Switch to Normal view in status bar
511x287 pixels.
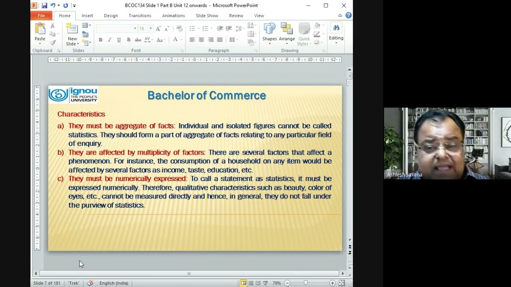[243, 283]
